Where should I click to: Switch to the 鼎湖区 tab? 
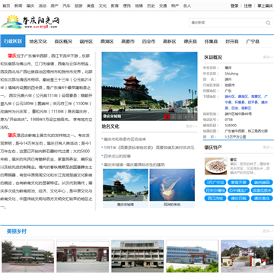[x=107, y=41]
